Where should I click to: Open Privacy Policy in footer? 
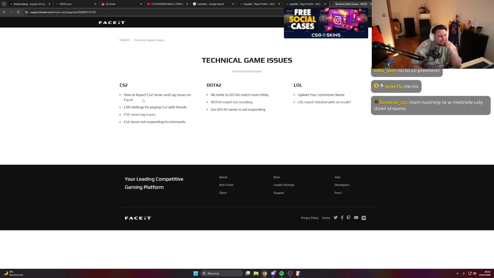[310, 218]
